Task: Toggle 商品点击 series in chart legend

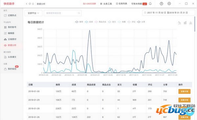Action: click(100, 22)
